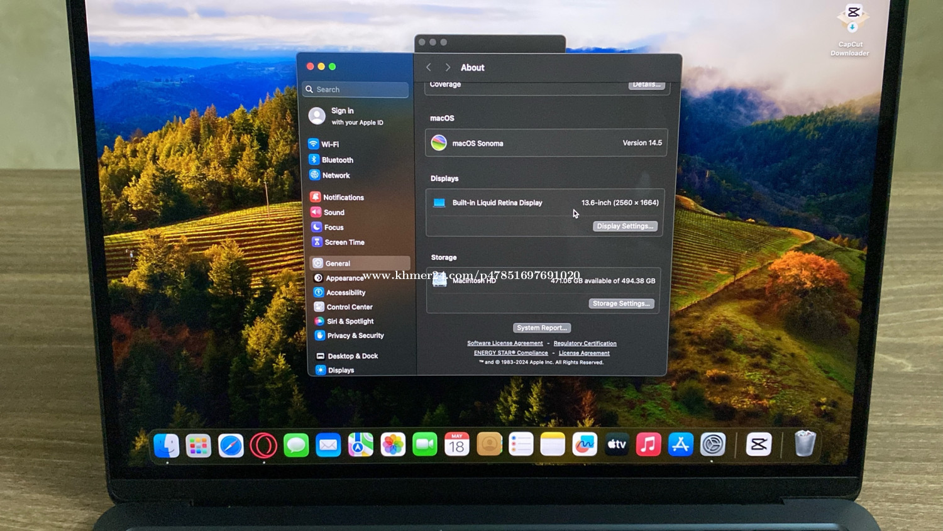Open Messages from the Dock
This screenshot has height=531, width=943.
pos(296,446)
